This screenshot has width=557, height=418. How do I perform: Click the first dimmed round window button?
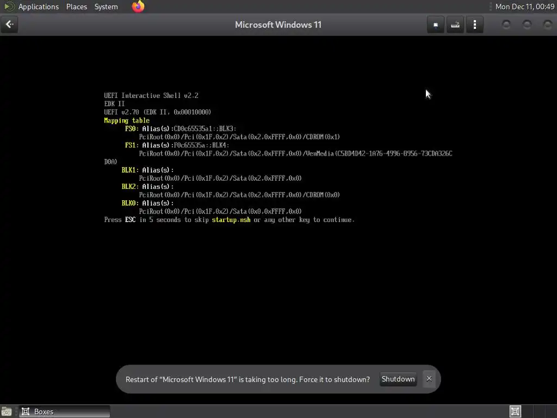(506, 24)
